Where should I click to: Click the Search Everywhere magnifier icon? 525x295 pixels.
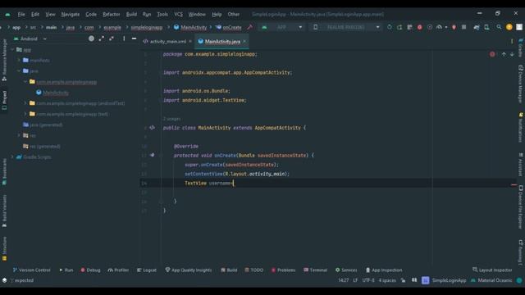499,27
